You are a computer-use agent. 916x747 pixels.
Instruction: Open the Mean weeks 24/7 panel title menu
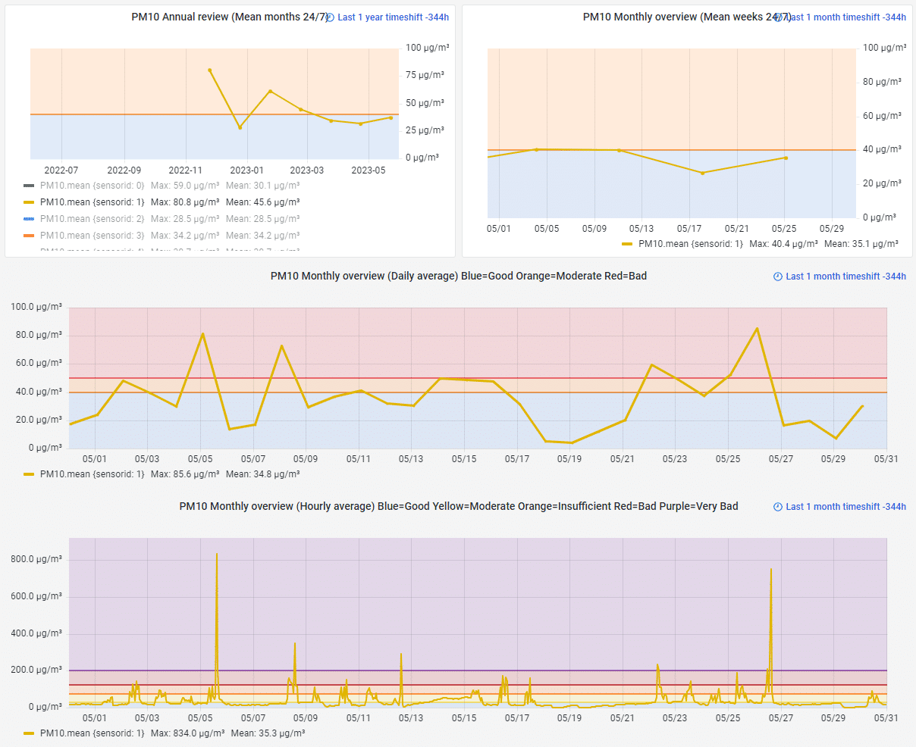[687, 17]
